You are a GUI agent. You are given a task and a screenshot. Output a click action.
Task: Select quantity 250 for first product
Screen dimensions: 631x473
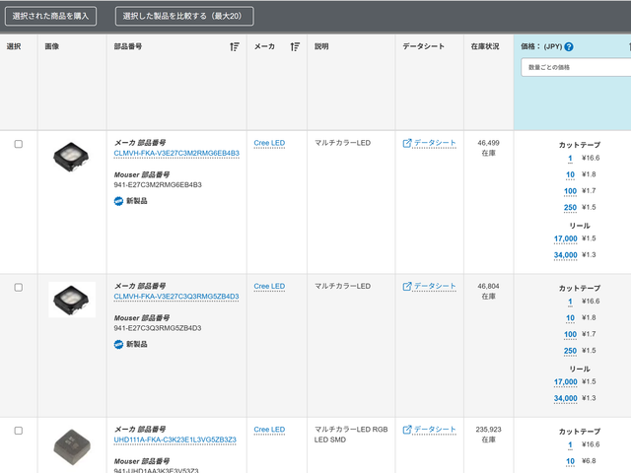click(x=570, y=208)
